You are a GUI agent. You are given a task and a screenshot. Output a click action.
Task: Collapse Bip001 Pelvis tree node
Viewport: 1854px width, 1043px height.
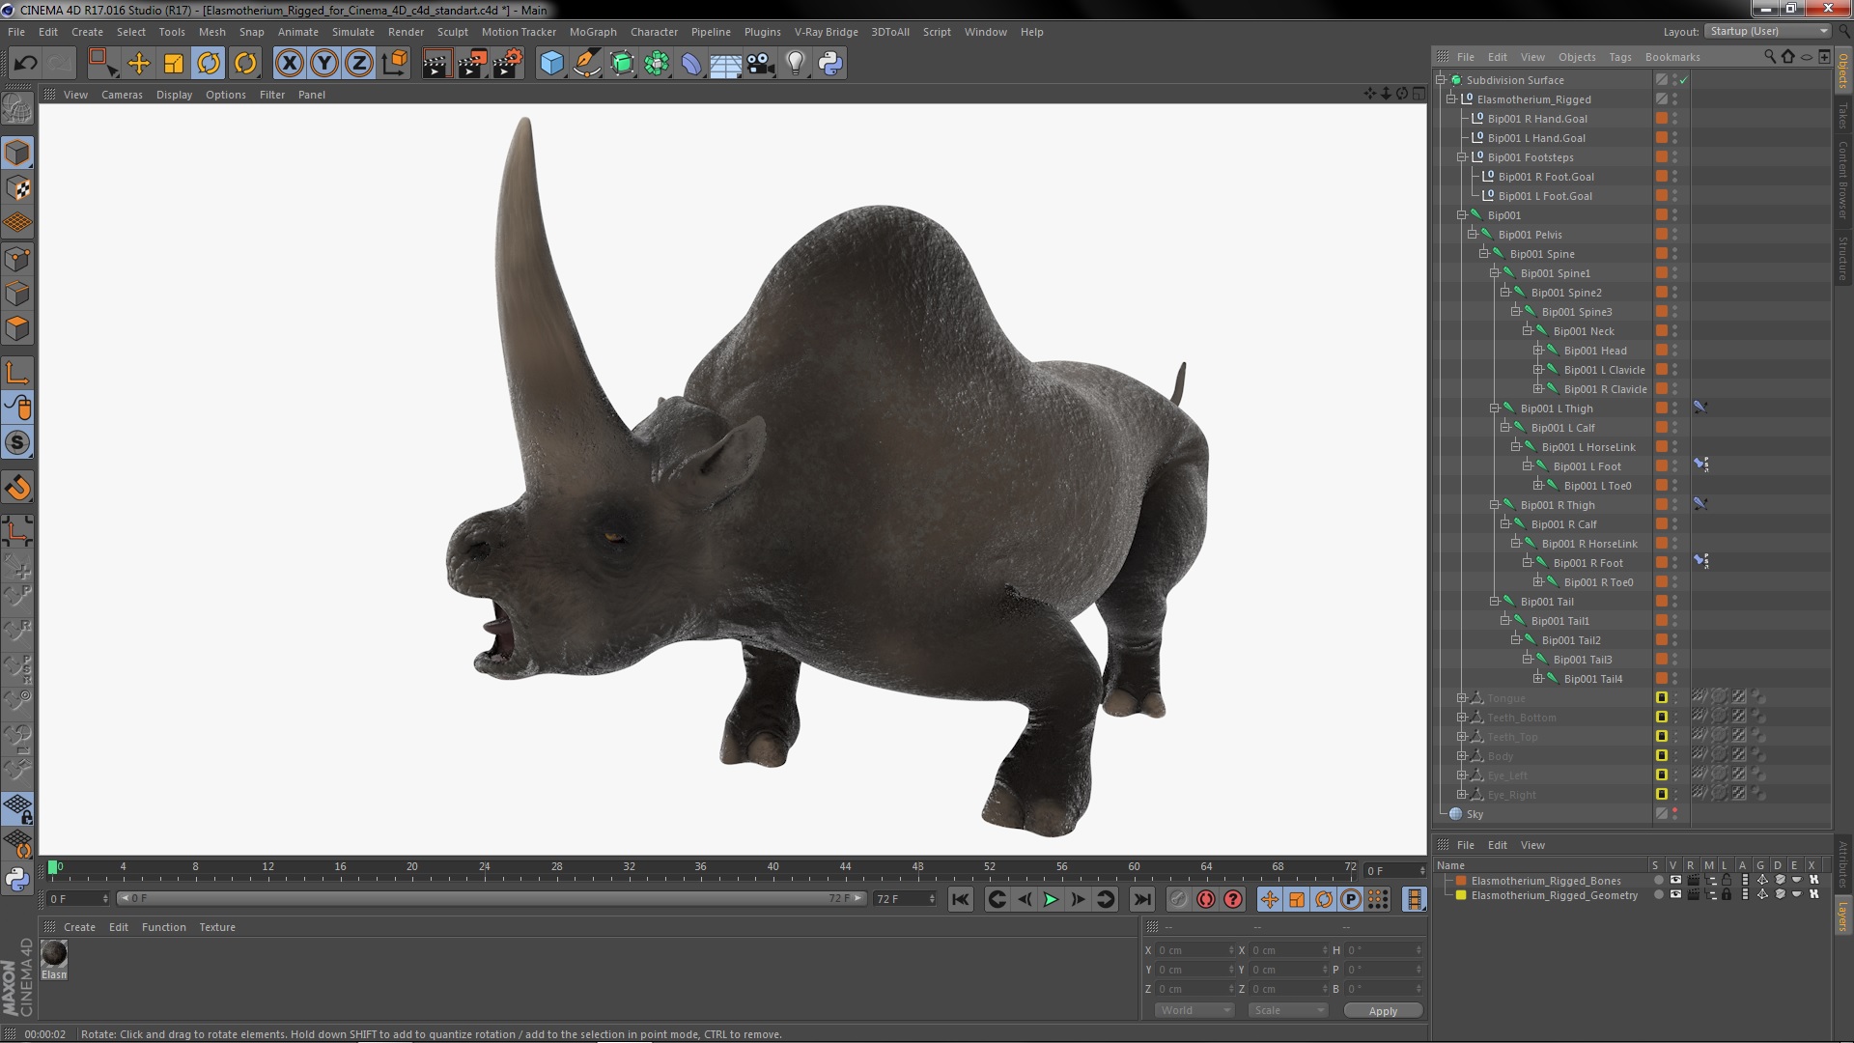click(x=1472, y=235)
